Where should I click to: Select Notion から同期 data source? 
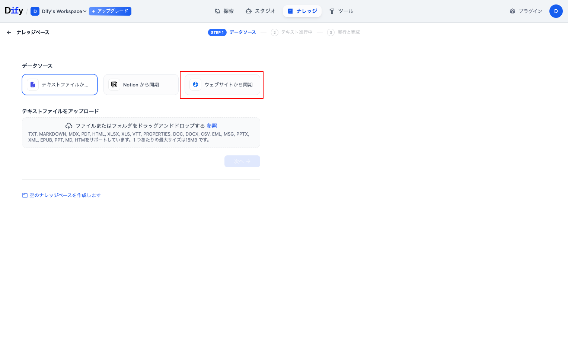tap(141, 85)
